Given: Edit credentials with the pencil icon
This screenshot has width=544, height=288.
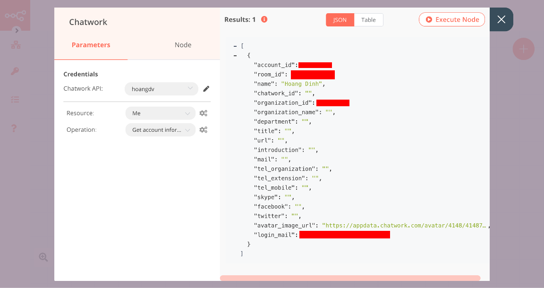Looking at the screenshot, I should coord(206,89).
